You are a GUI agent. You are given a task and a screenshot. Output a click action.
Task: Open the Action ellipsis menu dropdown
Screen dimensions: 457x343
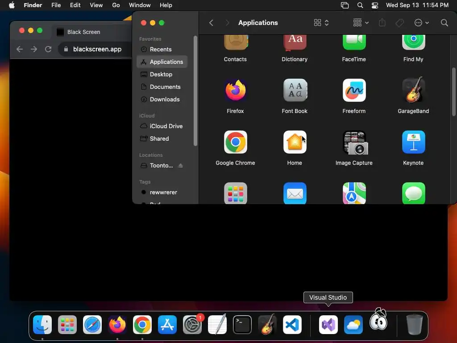[421, 23]
